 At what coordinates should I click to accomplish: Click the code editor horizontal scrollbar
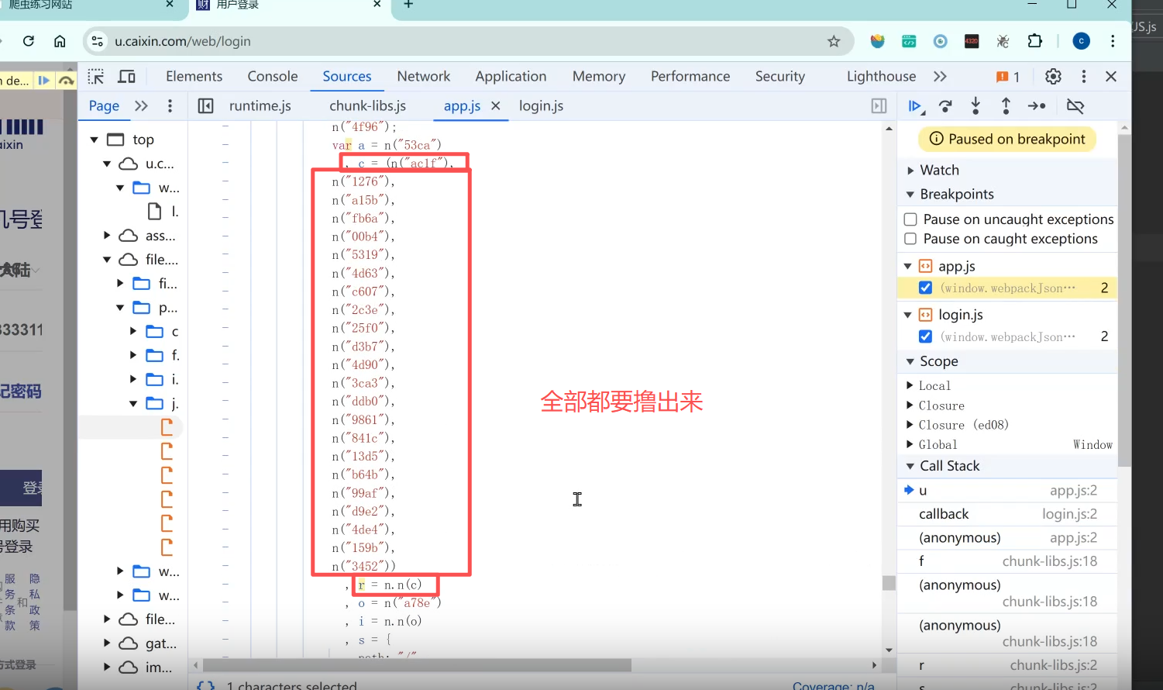point(417,665)
